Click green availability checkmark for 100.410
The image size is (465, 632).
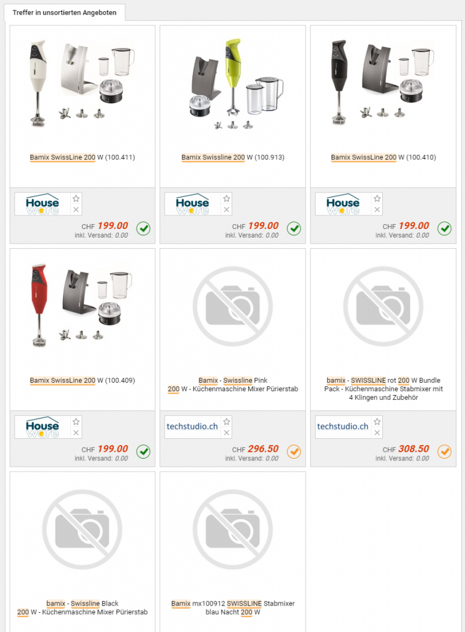click(x=445, y=228)
